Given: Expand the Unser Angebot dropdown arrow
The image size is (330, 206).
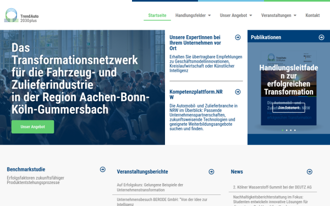Looking at the screenshot, I should [x=251, y=15].
